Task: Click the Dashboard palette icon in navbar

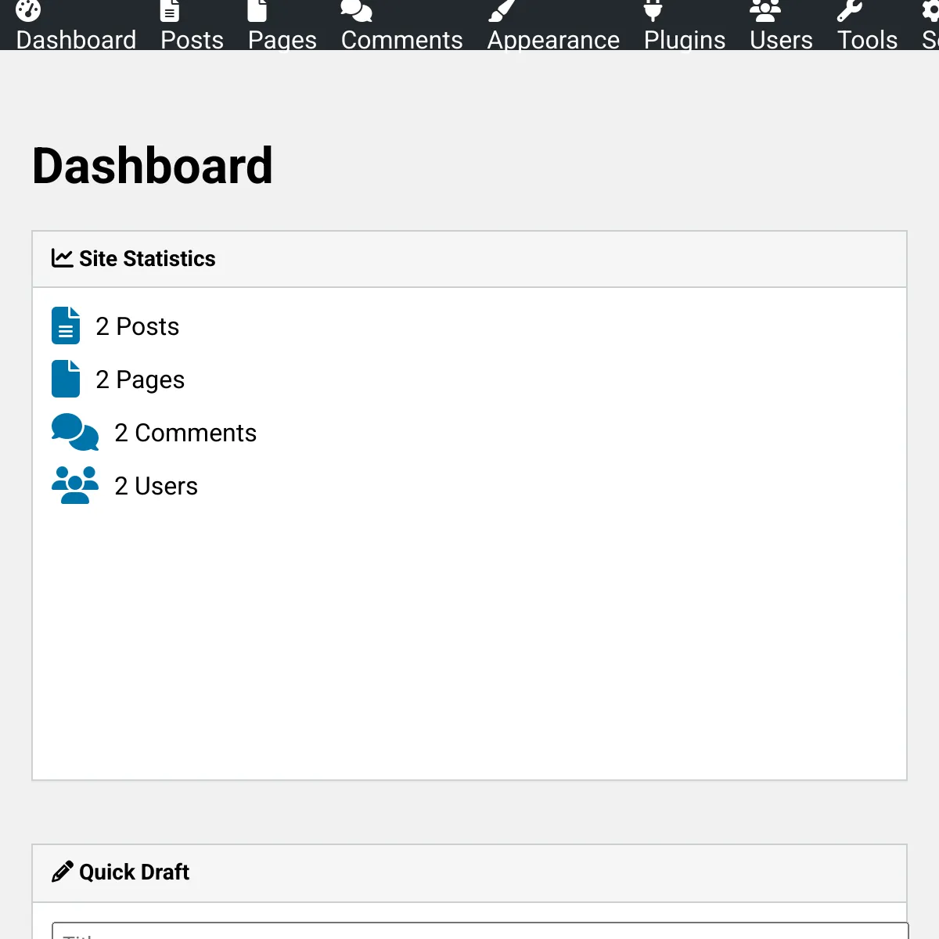Action: [28, 11]
